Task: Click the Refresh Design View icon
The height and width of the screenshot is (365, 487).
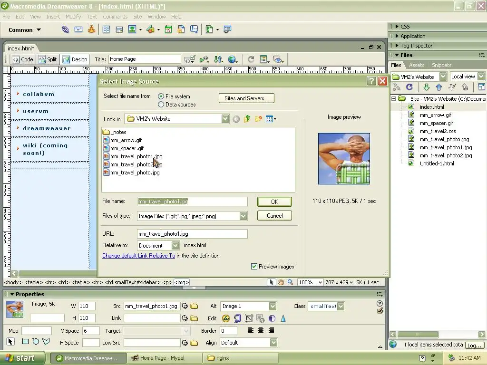Action: click(x=251, y=59)
